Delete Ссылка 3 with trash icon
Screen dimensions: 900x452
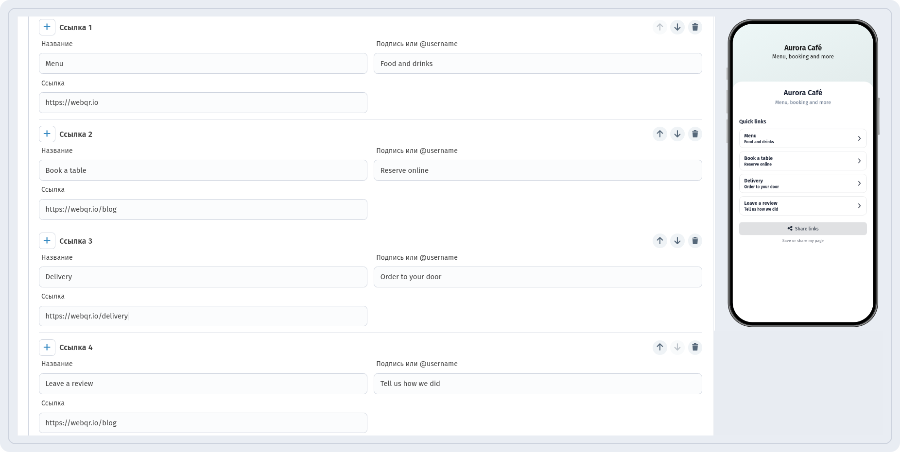[695, 241]
